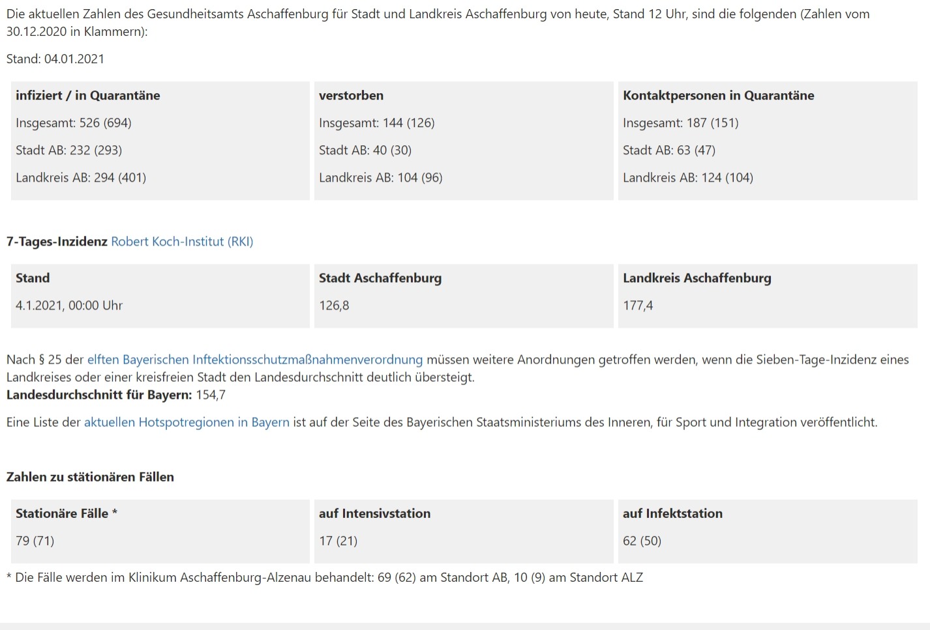
Task: Click the "Zahlen zu stätionären Fällen" heading
Action: pos(90,477)
